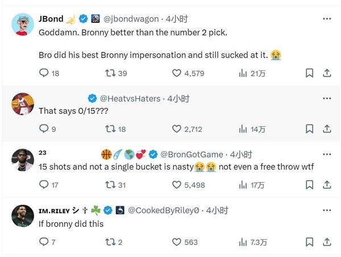Click JBond's profile avatar
341x257 pixels.
click(x=23, y=24)
